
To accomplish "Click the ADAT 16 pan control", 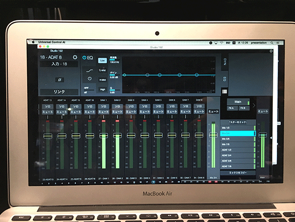I will coord(90,117).
